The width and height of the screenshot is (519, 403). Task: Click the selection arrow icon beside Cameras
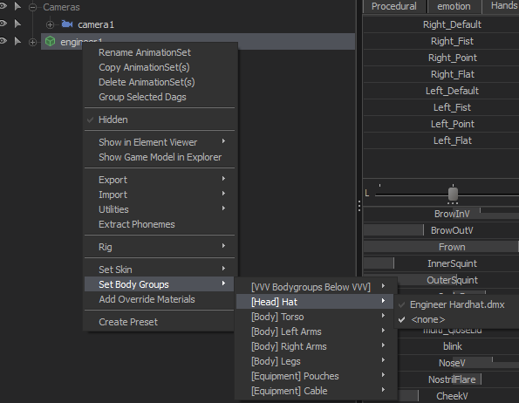[x=17, y=6]
